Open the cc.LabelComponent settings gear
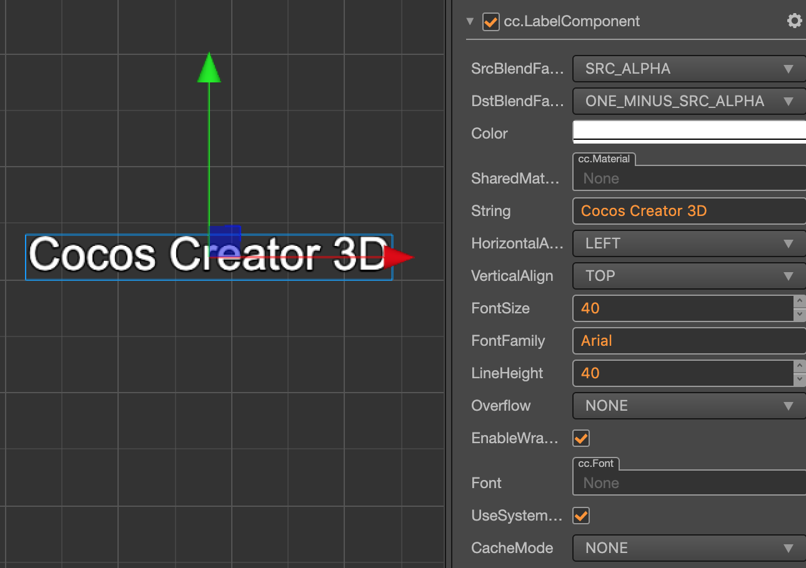Image resolution: width=806 pixels, height=568 pixels. (794, 21)
